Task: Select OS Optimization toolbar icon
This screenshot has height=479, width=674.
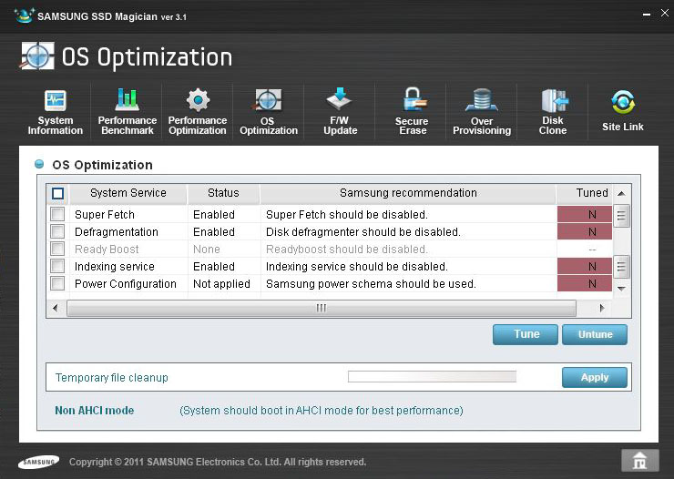Action: click(x=268, y=100)
